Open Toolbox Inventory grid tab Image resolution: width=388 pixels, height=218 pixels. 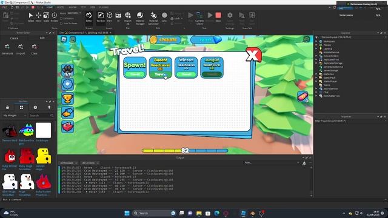[x=21, y=107]
